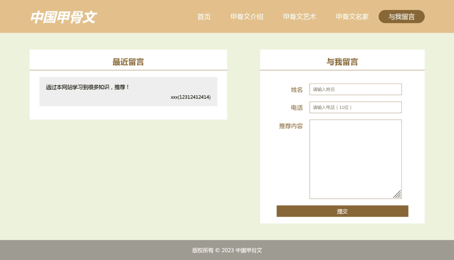Click the 最近留言 panel heading
Image resolution: width=454 pixels, height=260 pixels.
coord(128,62)
